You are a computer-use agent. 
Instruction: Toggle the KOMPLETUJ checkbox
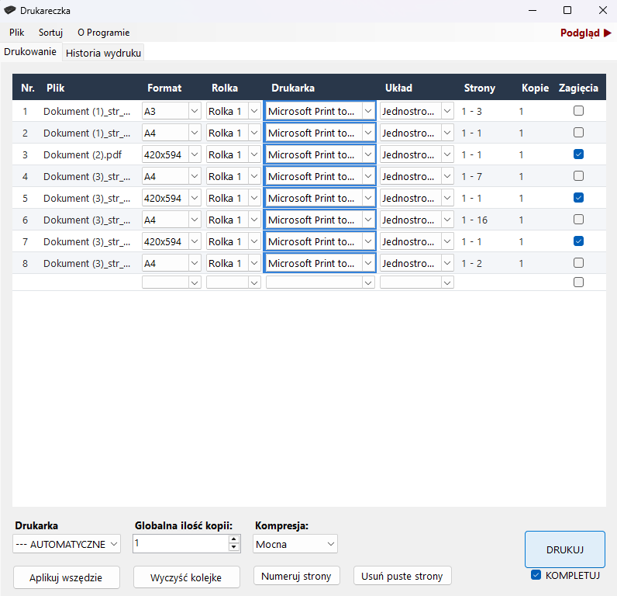click(536, 575)
